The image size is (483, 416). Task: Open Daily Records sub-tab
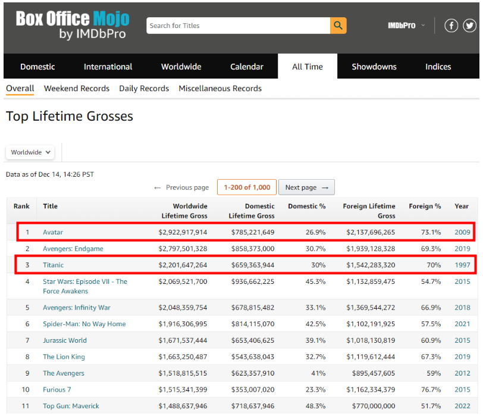(x=144, y=89)
